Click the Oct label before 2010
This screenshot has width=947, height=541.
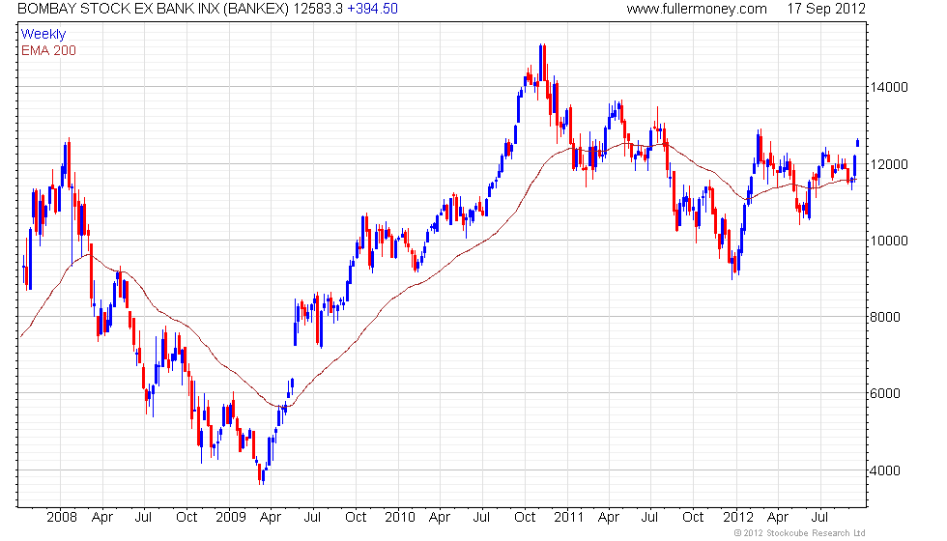pyautogui.click(x=356, y=518)
